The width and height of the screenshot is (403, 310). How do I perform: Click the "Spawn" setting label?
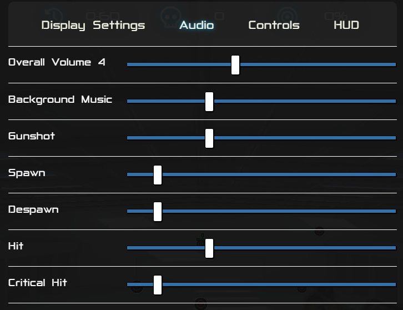coord(27,173)
